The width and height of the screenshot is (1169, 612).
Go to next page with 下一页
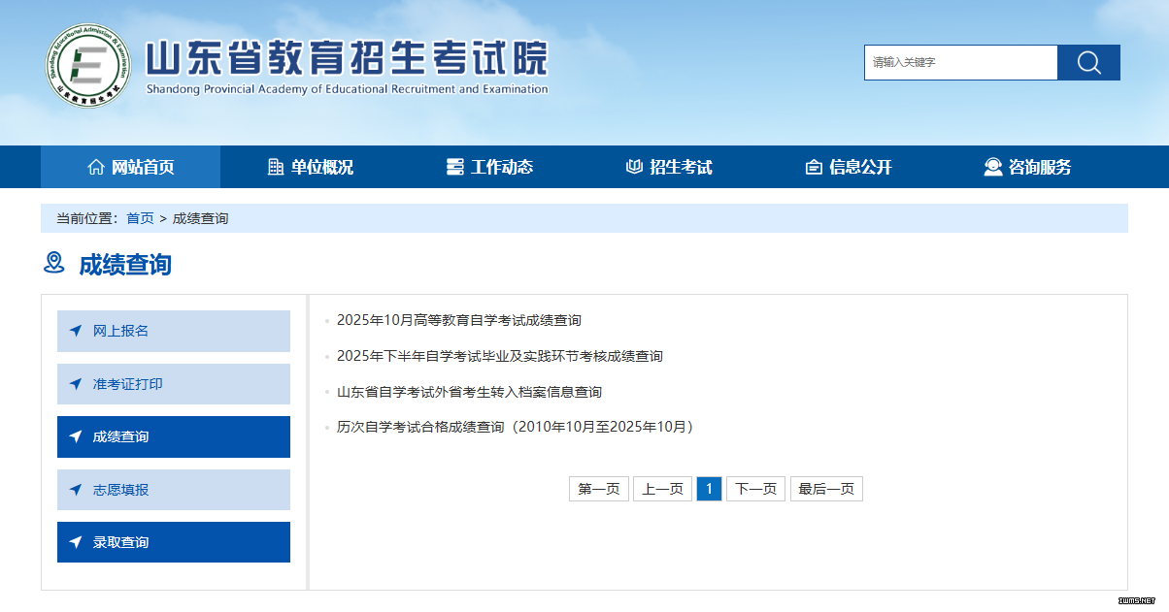[755, 489]
